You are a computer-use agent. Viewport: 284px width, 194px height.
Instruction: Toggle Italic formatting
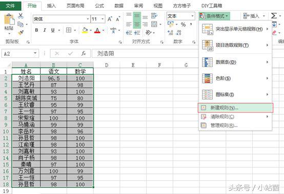(45, 30)
